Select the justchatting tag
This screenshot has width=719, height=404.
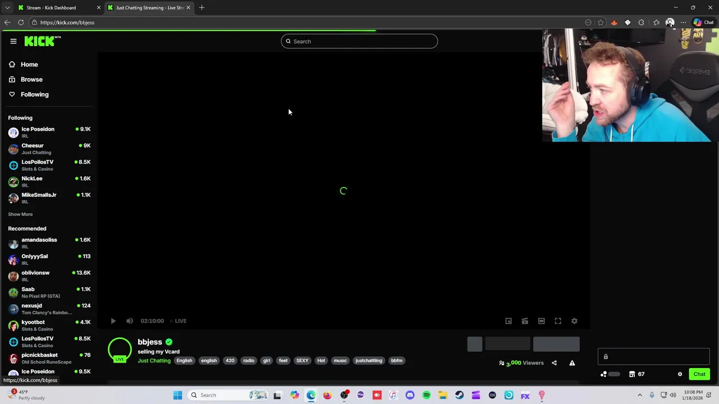pos(368,361)
